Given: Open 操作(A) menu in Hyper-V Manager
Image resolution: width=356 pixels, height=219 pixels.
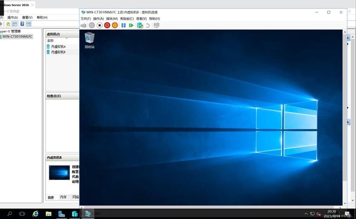Looking at the screenshot, I should [12, 18].
